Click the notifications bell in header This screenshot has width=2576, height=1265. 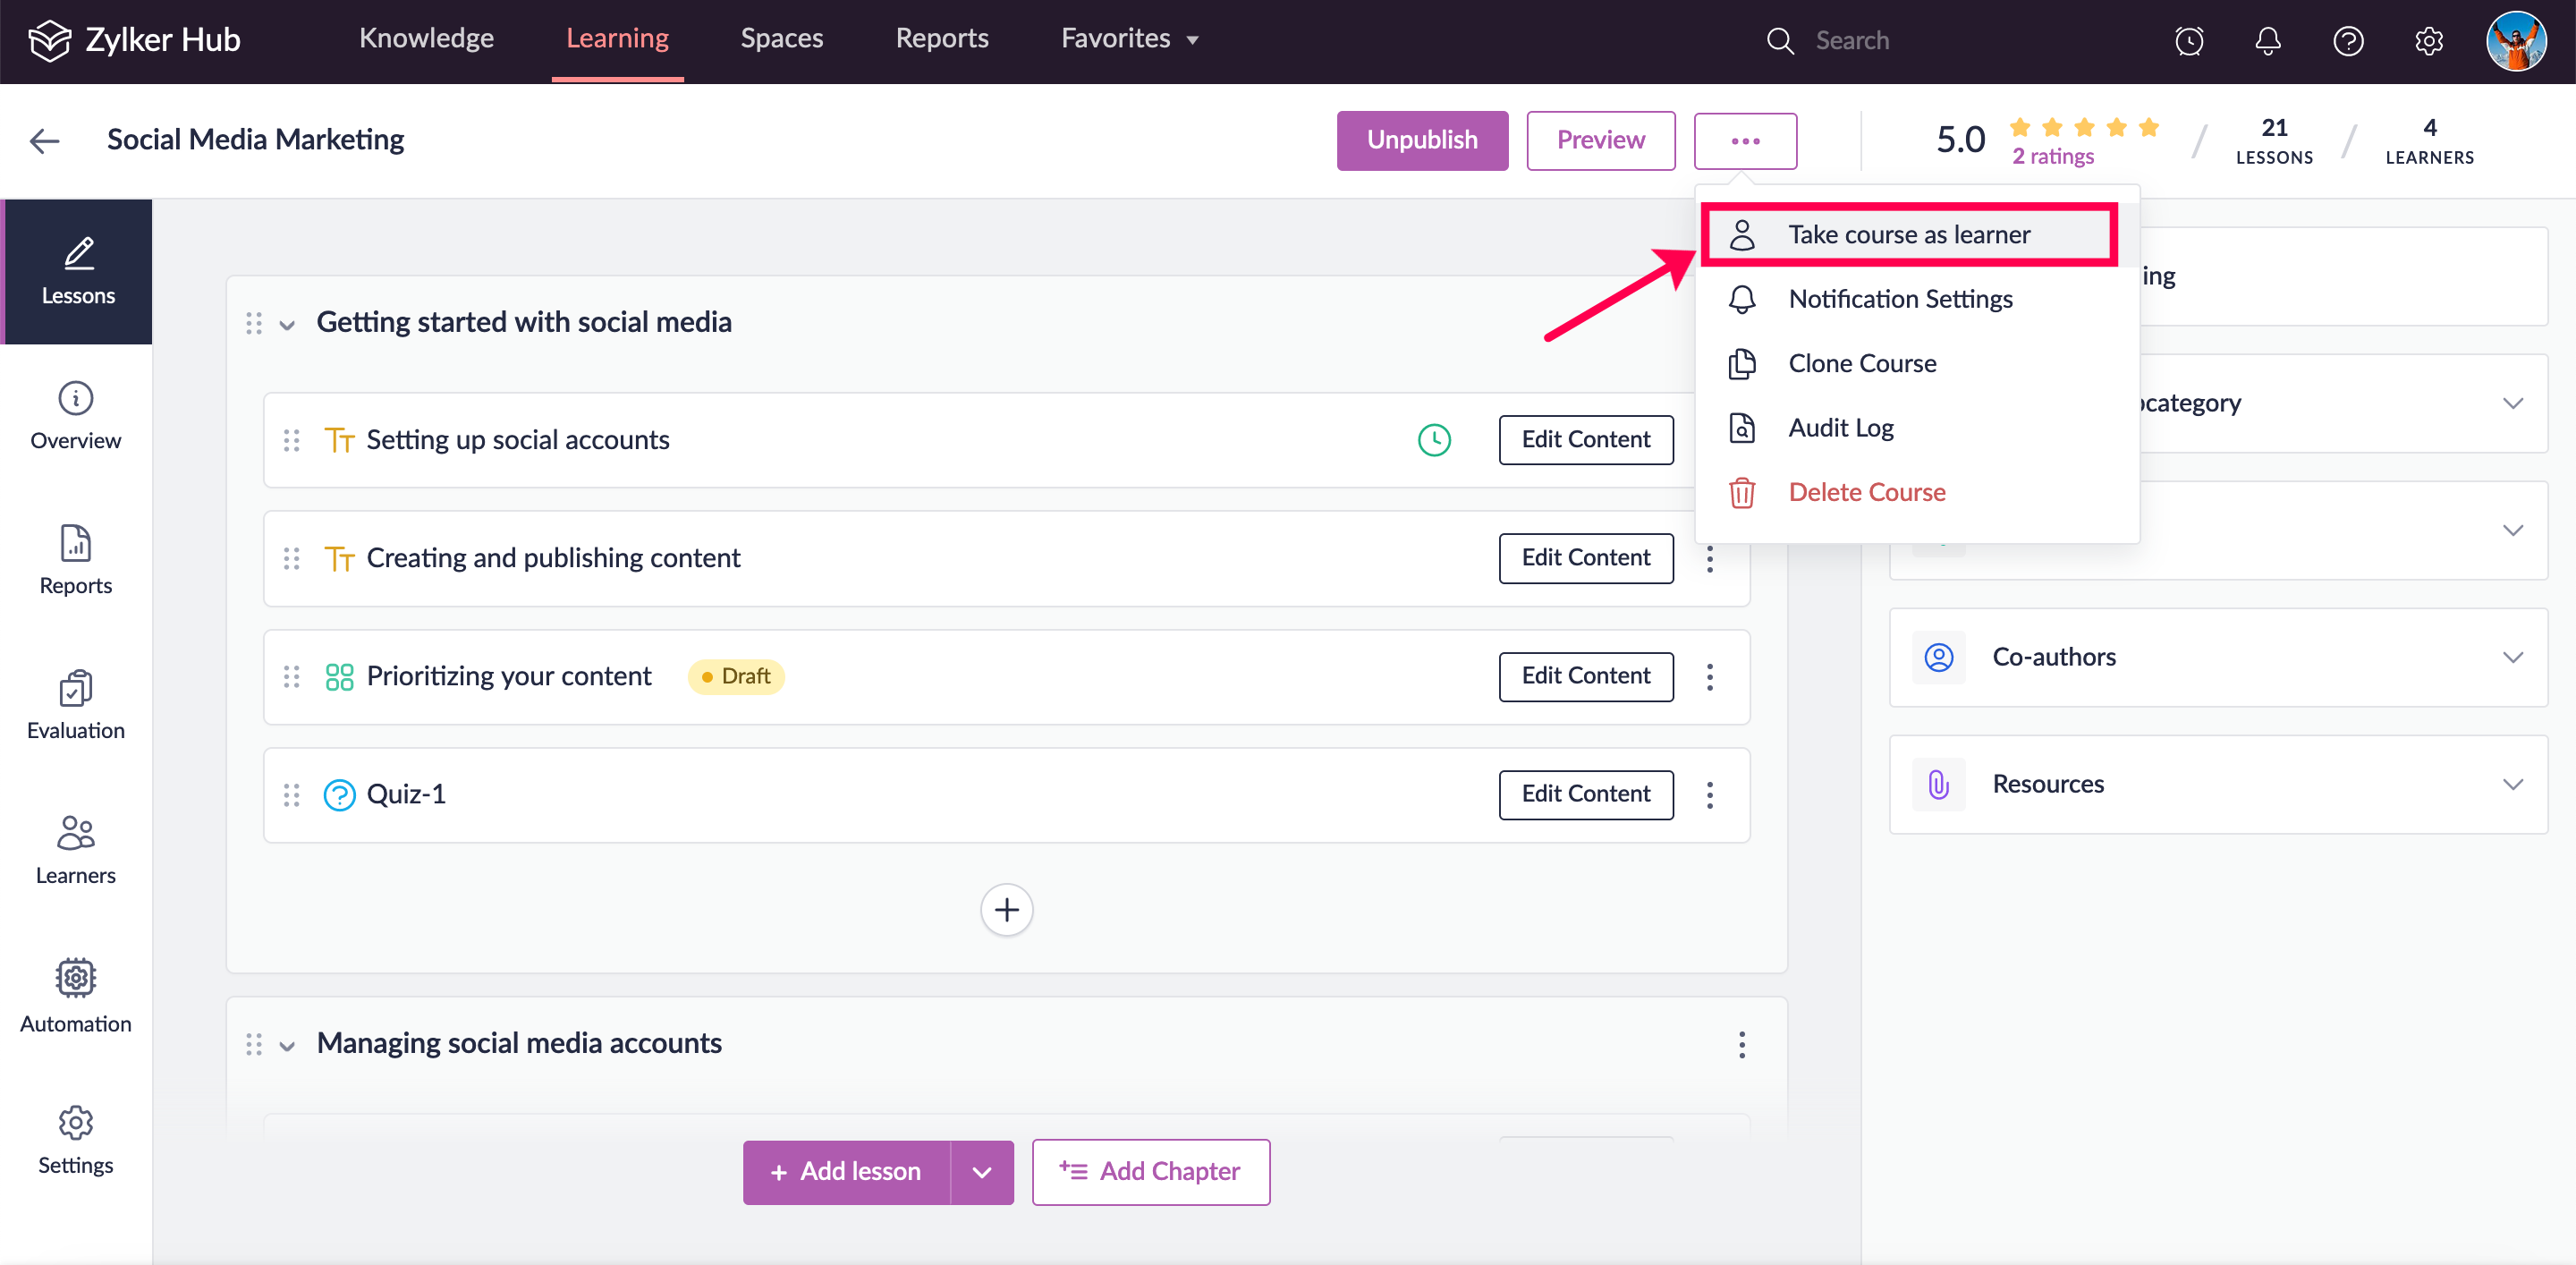coord(2267,41)
